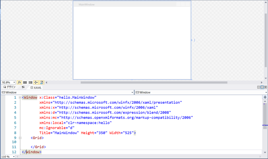Viewport: 268px width, 159px height.
Task: Click the editor split handle icon
Action: tap(265, 97)
